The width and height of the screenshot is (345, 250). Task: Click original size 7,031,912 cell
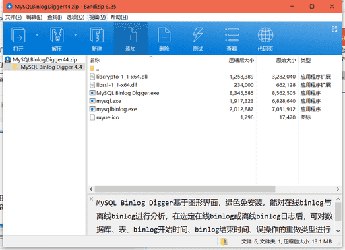click(x=284, y=109)
